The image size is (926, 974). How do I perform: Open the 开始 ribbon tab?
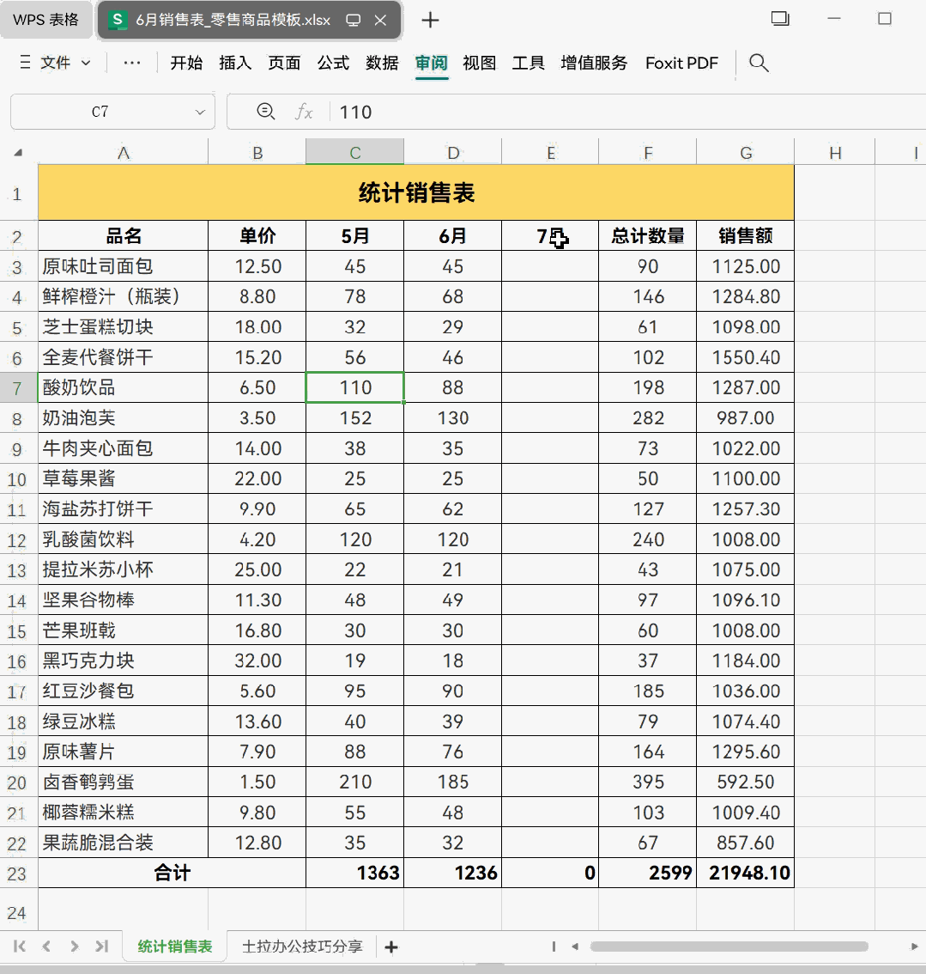click(186, 63)
